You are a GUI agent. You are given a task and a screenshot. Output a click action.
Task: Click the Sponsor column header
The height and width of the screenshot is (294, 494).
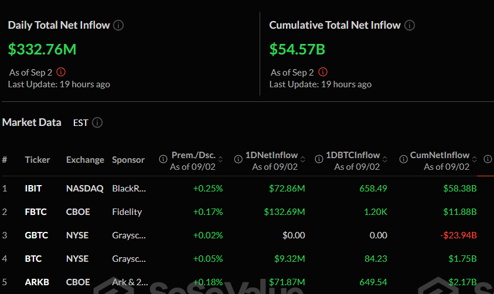128,159
